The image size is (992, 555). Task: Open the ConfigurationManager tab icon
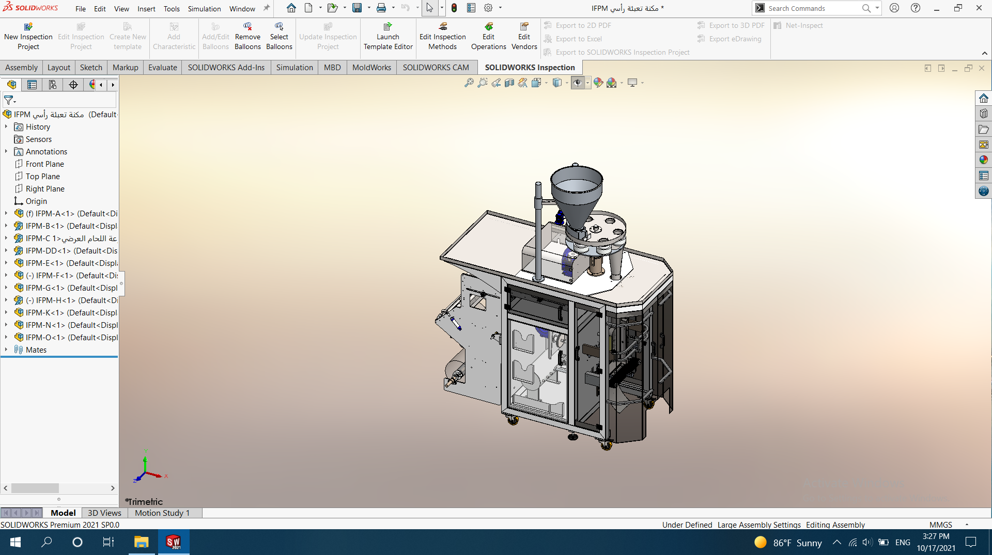53,85
